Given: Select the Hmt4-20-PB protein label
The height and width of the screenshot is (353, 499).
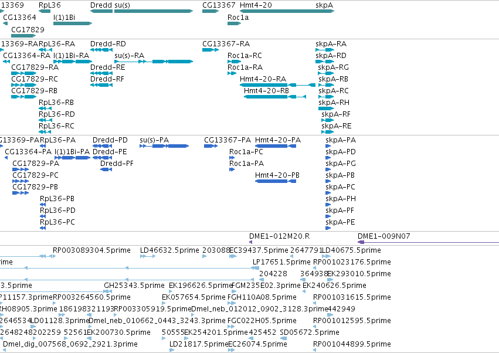Looking at the screenshot, I should [x=277, y=175].
